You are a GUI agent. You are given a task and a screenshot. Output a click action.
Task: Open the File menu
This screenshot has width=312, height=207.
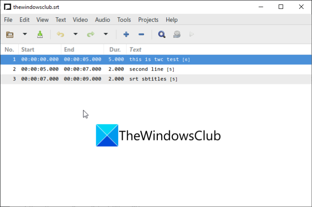coord(8,20)
